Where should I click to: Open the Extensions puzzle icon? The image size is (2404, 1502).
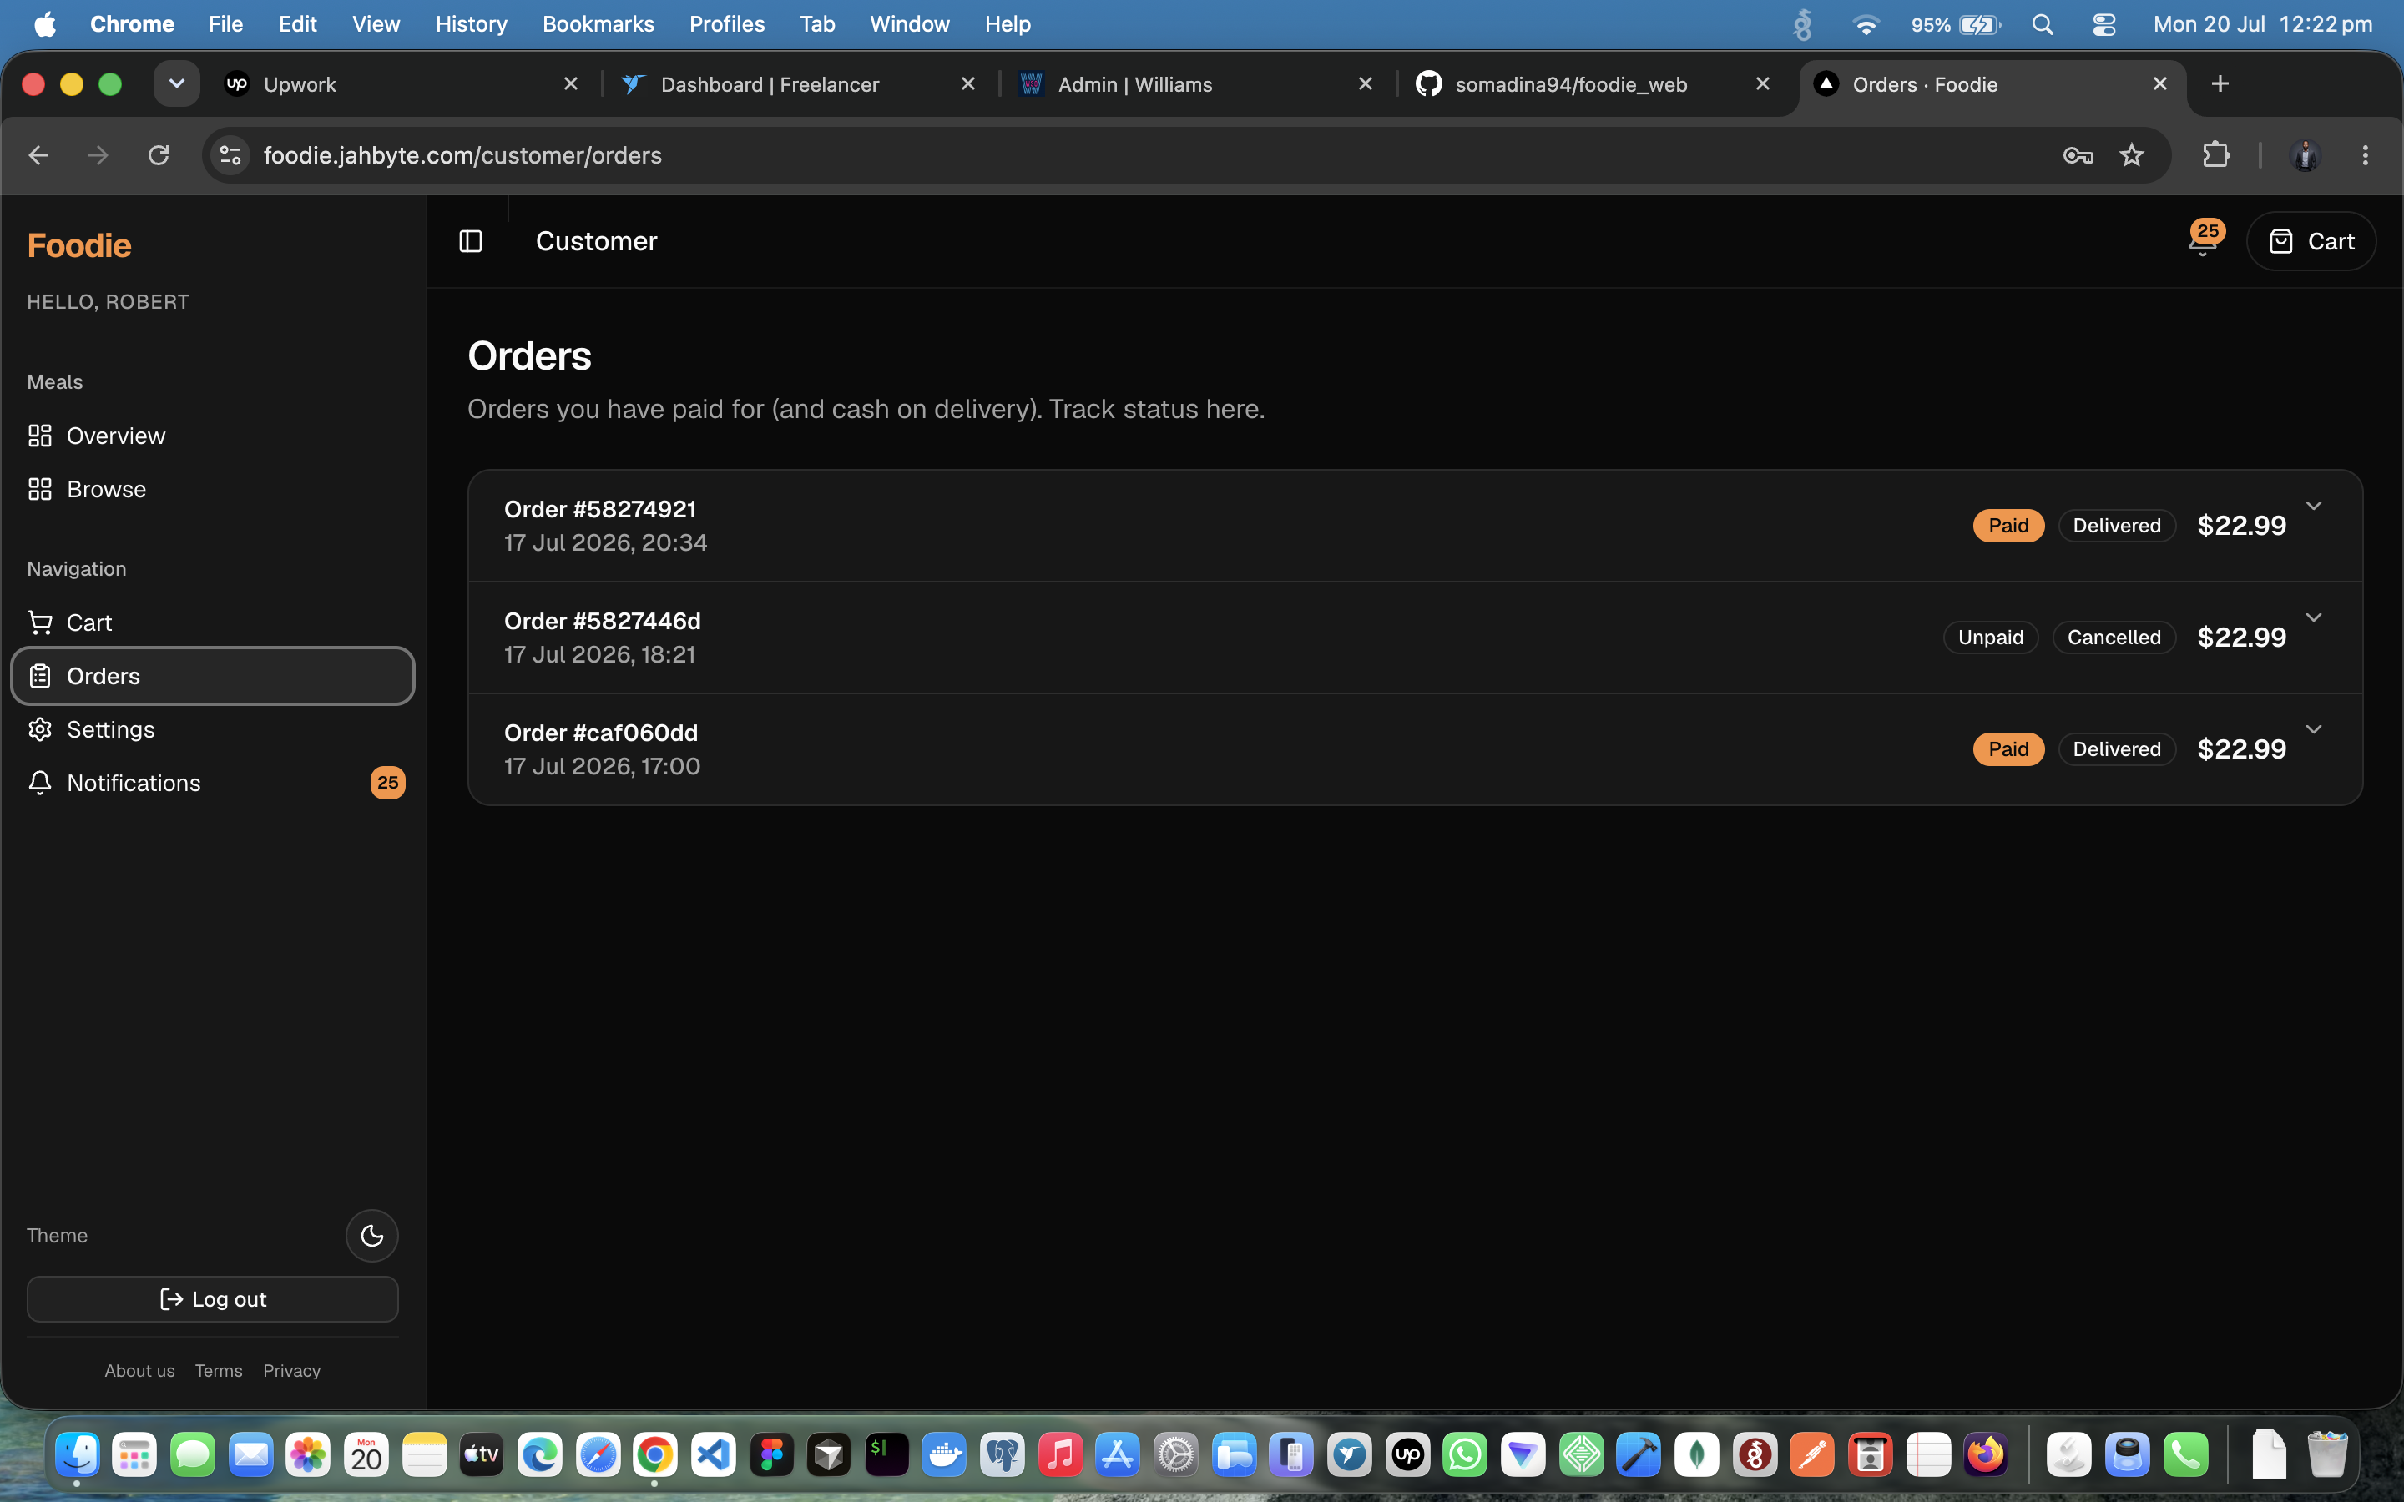2216,156
